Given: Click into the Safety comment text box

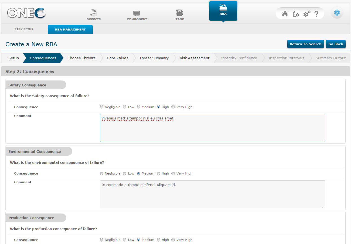Looking at the screenshot, I should pos(212,128).
